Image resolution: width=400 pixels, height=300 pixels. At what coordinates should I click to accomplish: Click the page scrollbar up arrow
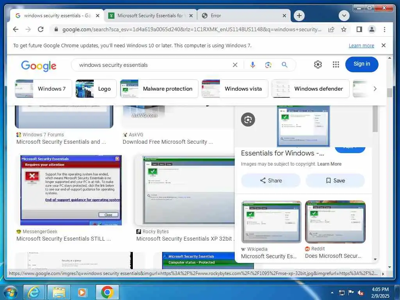pyautogui.click(x=389, y=58)
